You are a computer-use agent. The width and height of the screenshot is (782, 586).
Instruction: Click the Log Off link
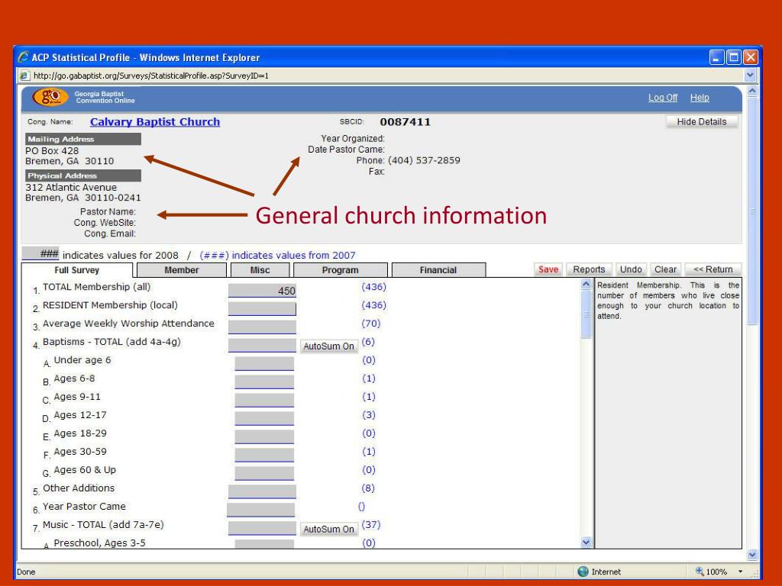point(661,98)
